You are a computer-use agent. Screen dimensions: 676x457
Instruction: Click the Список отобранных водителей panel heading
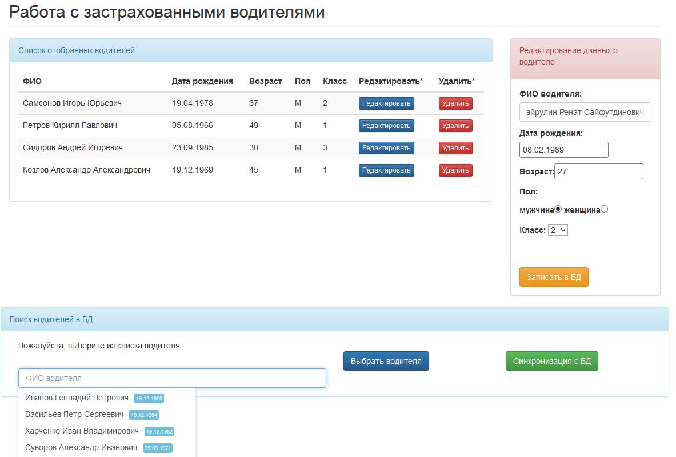(x=78, y=50)
